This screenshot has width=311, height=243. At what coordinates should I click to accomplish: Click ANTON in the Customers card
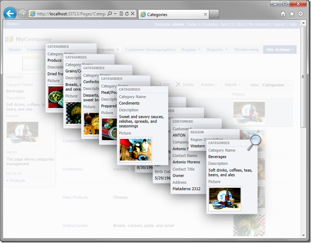(179, 135)
